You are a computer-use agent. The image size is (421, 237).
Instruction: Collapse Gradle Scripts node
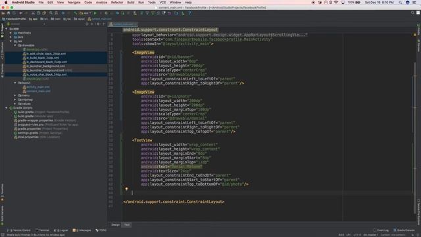pos(7,108)
